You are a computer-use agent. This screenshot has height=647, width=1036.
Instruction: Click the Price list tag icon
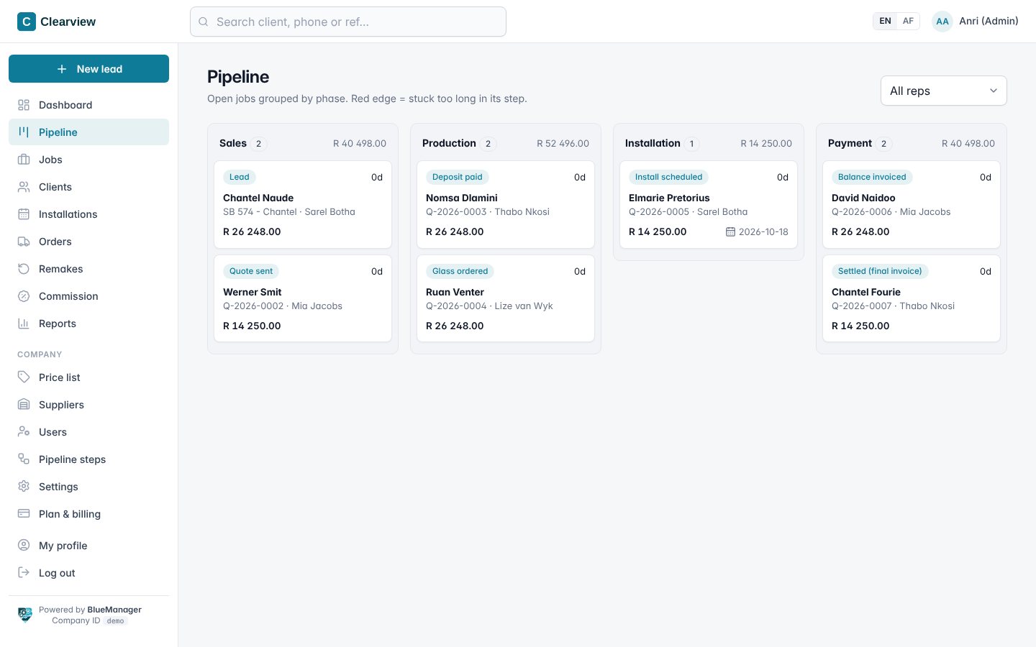(x=24, y=377)
